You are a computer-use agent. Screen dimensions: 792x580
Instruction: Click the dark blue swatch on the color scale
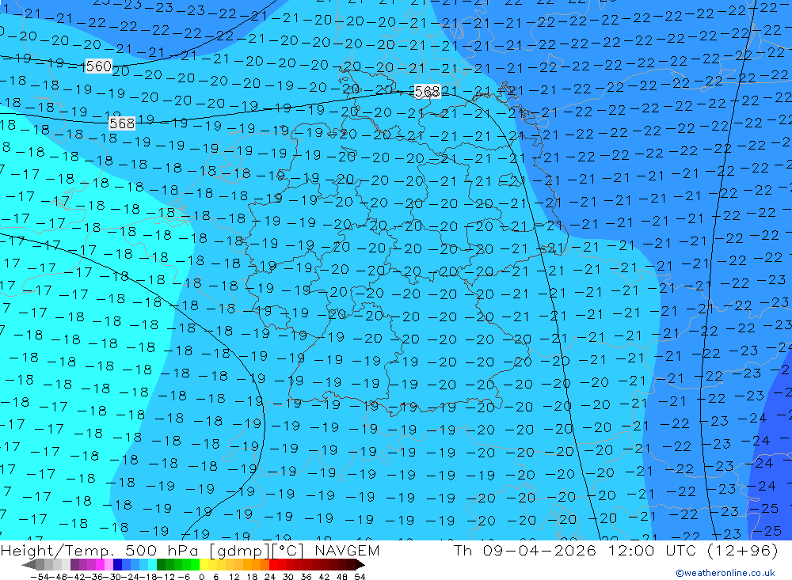[x=117, y=564]
